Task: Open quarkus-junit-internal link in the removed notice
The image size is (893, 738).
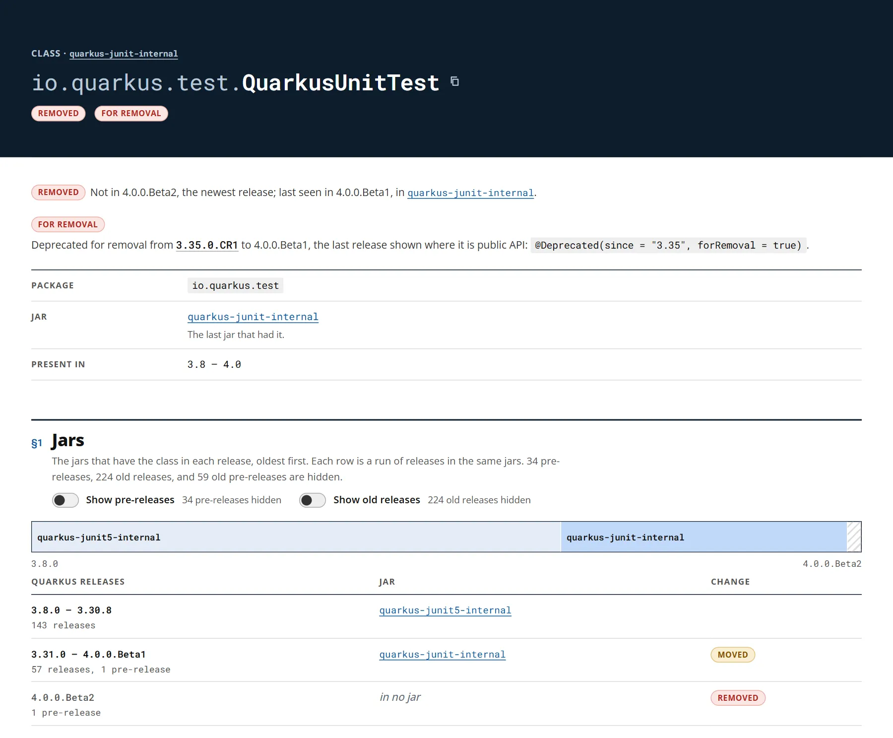Action: [x=470, y=193]
